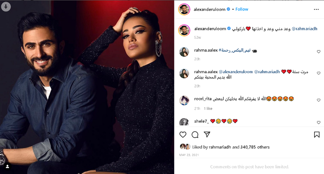Viewport: 324px width, 174px height.
Task: Like shele7_ comment heart
Action: [318, 123]
